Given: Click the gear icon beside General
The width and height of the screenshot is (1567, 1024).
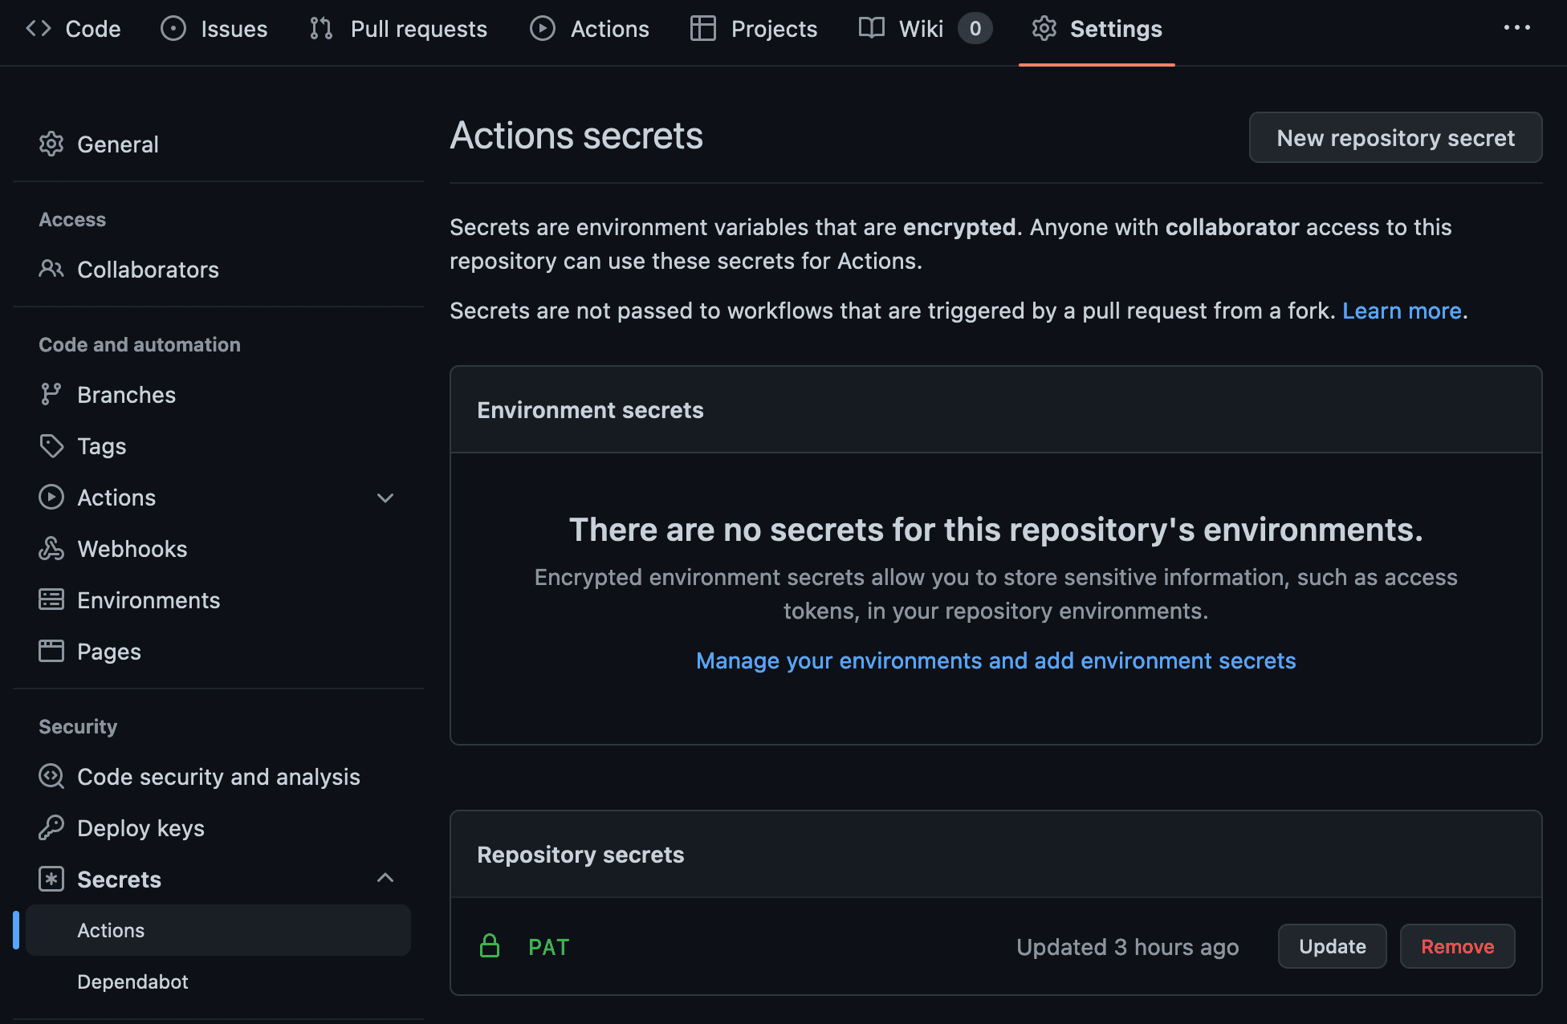Looking at the screenshot, I should coord(51,144).
